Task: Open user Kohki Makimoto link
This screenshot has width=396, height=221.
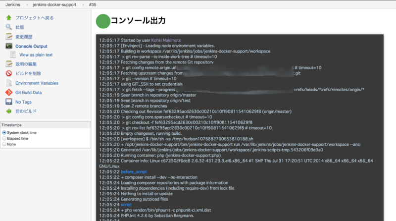Action: (166, 40)
